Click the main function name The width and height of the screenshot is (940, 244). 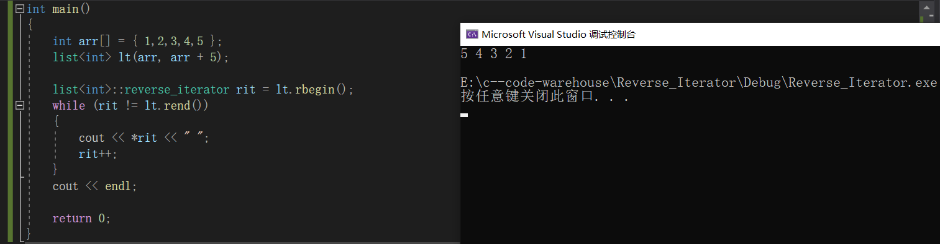click(65, 9)
